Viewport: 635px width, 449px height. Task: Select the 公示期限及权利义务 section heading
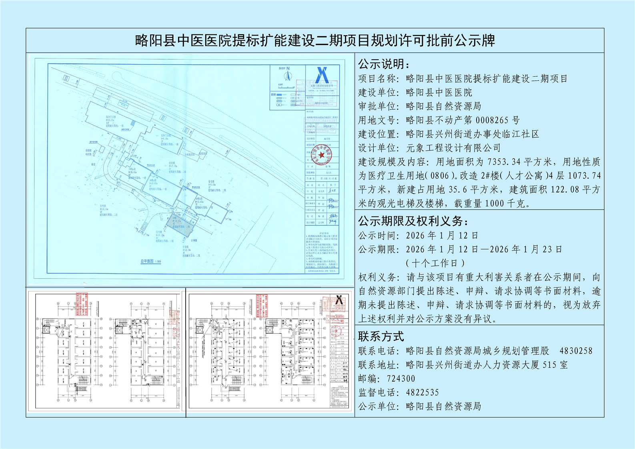(413, 221)
